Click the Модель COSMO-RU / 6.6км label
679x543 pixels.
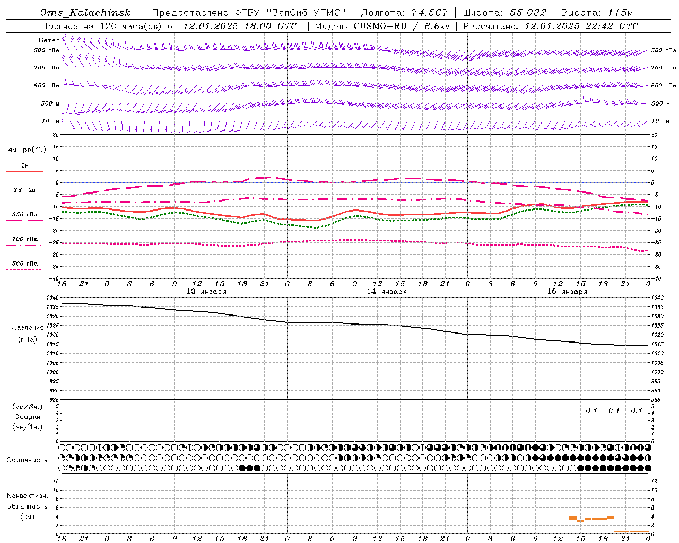pos(382,26)
